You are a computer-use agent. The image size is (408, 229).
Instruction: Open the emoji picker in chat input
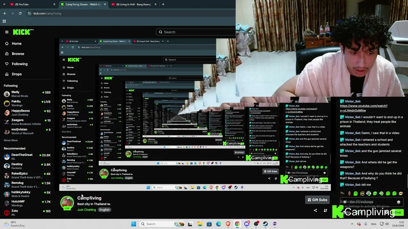tap(398, 202)
